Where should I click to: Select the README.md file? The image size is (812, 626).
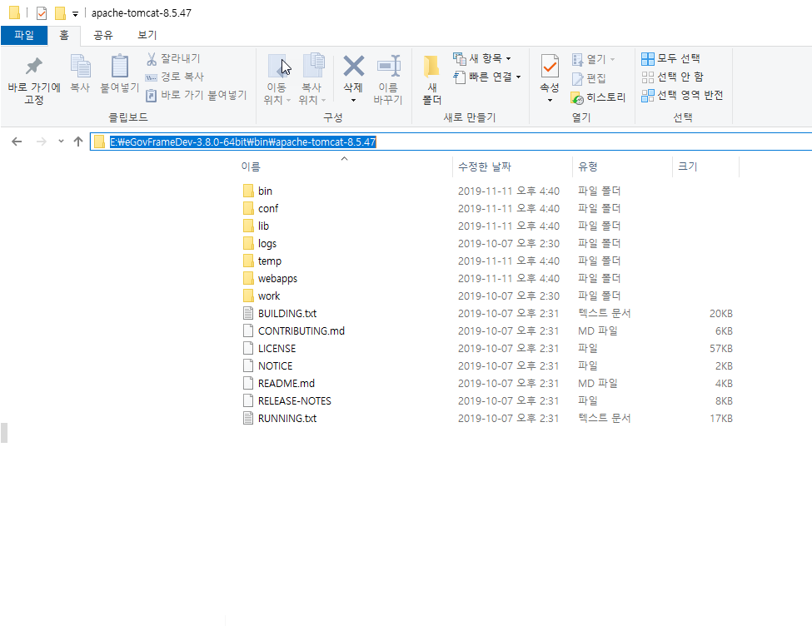[x=286, y=384]
